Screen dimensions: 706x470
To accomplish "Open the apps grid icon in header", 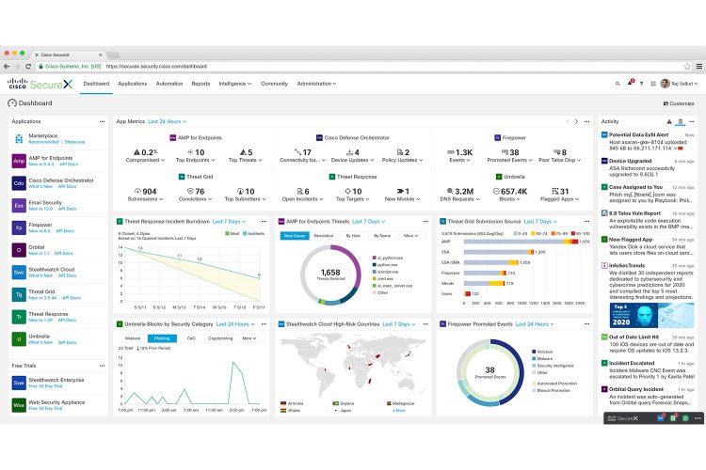I will (x=653, y=84).
